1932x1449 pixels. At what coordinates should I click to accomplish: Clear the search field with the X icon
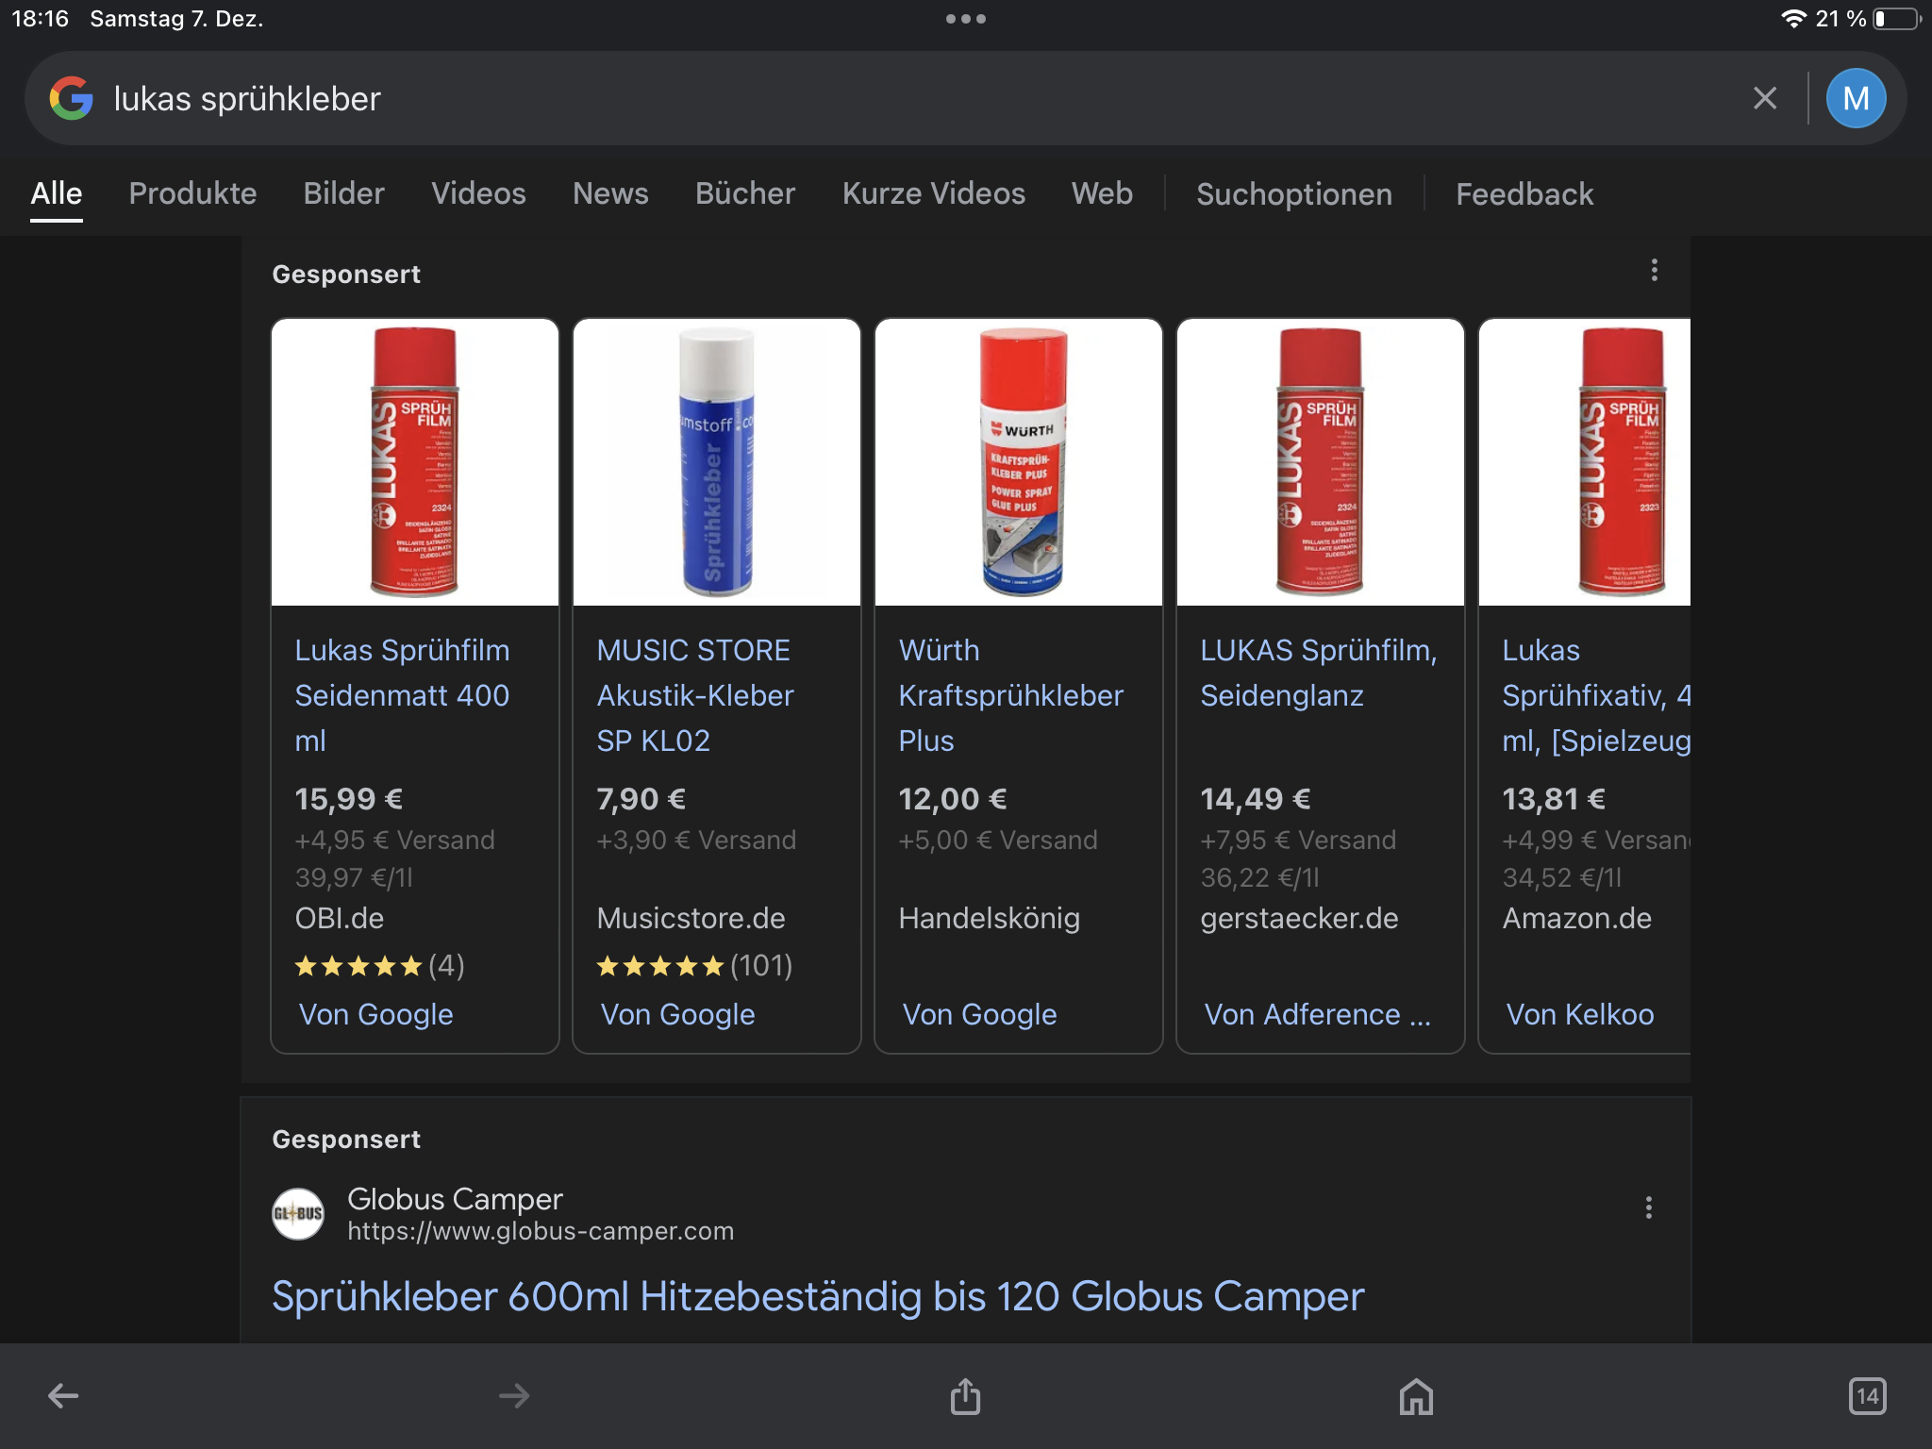[x=1765, y=98]
